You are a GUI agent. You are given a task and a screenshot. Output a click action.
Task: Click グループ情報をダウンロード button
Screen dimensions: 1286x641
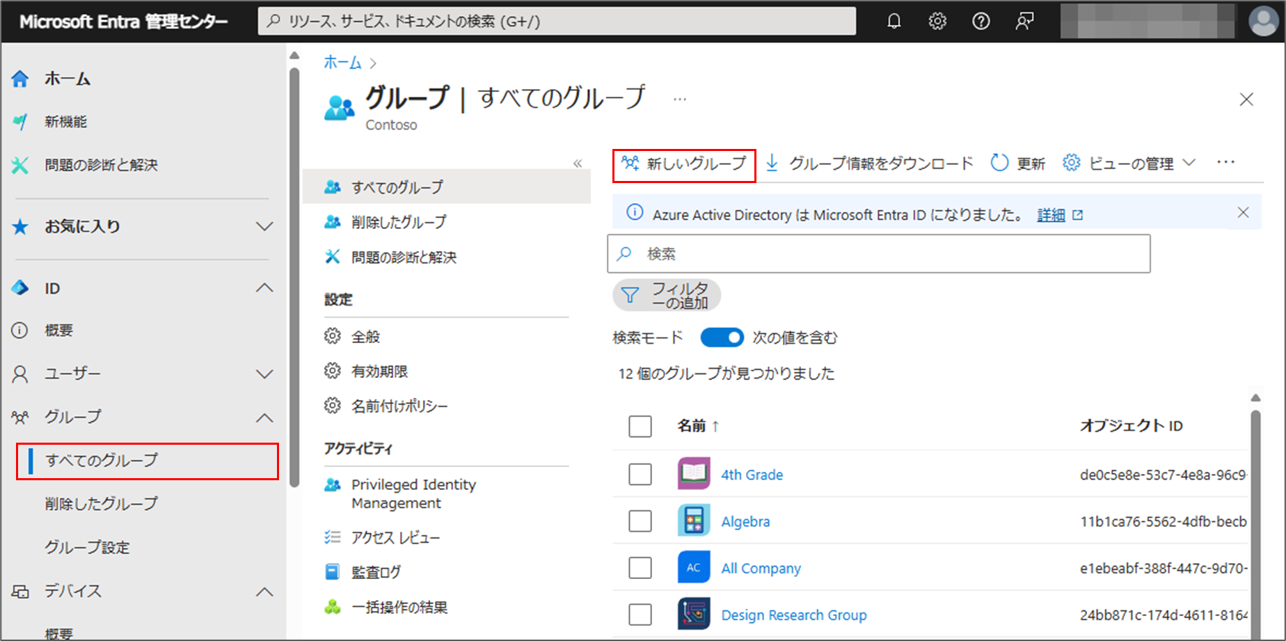(x=869, y=164)
